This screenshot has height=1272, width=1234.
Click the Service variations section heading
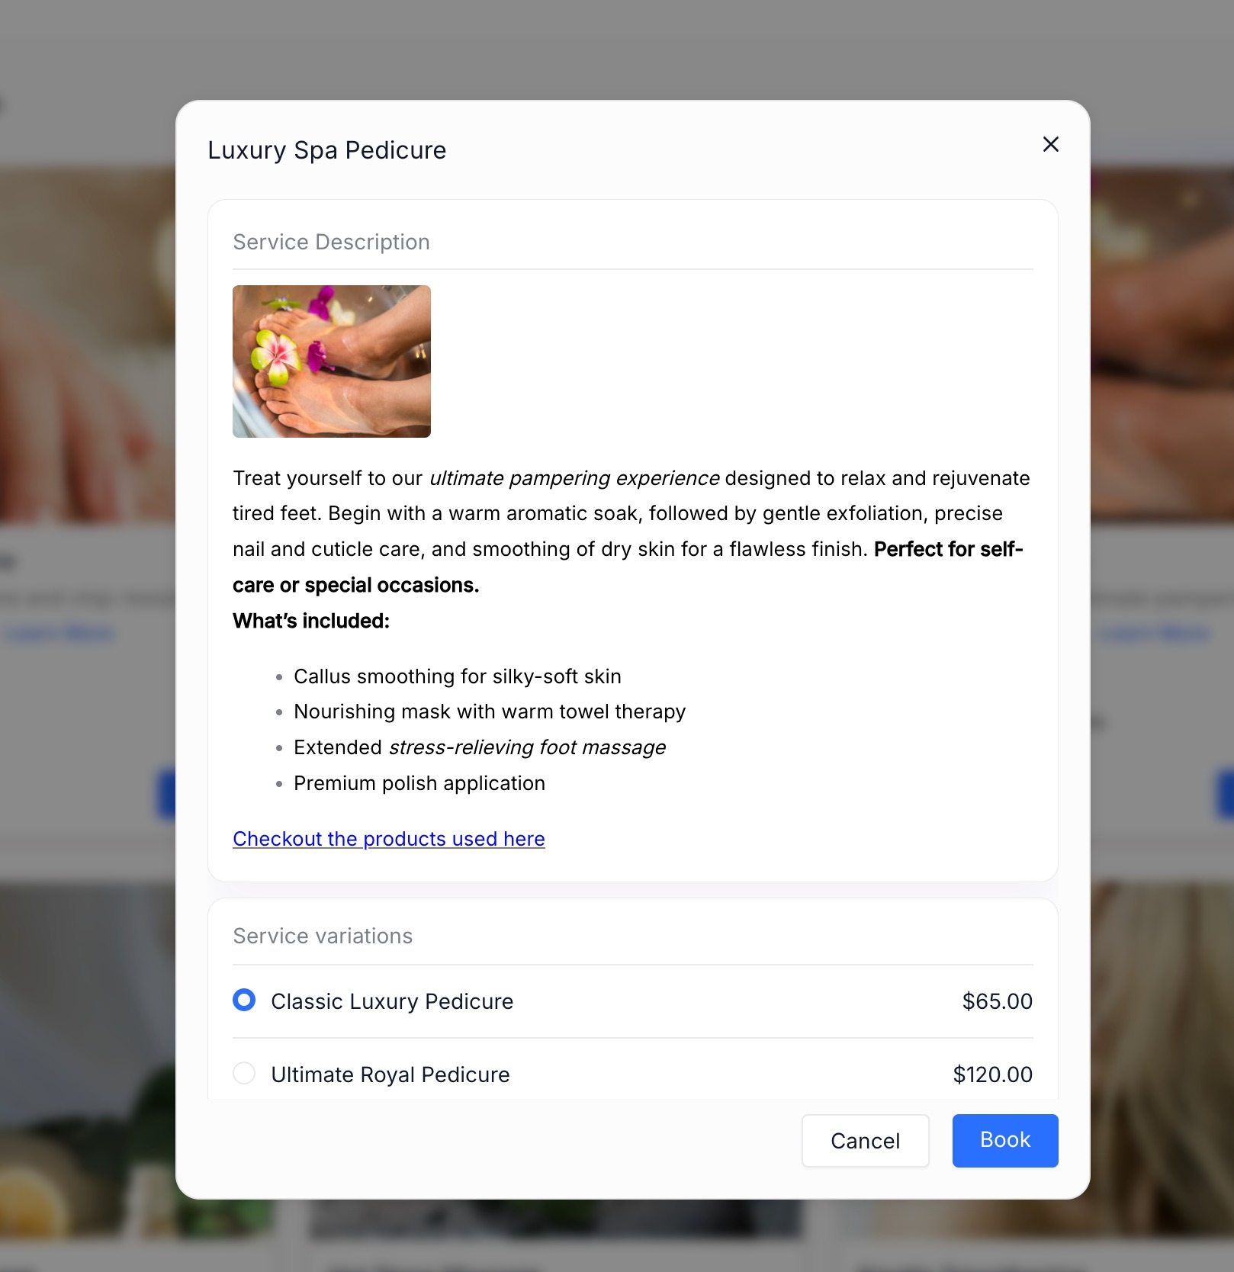[x=323, y=936]
